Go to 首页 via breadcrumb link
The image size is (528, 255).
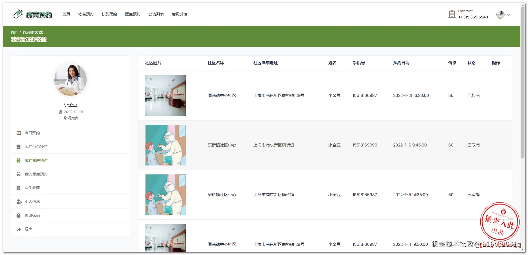pos(14,32)
